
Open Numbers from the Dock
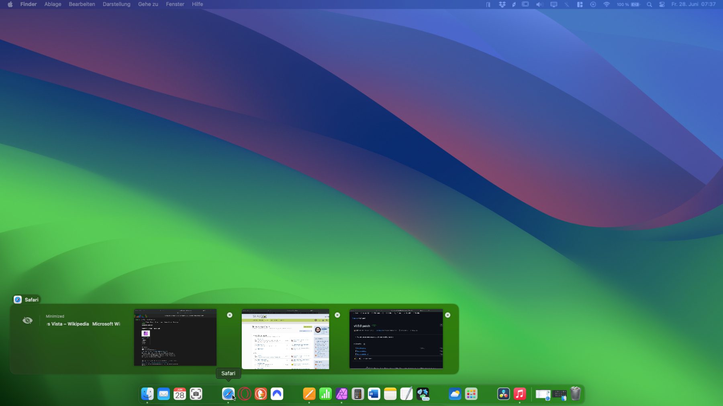[325, 394]
